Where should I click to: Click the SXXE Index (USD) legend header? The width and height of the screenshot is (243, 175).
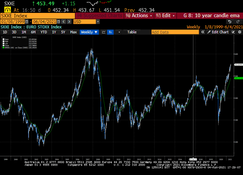tap(19, 37)
